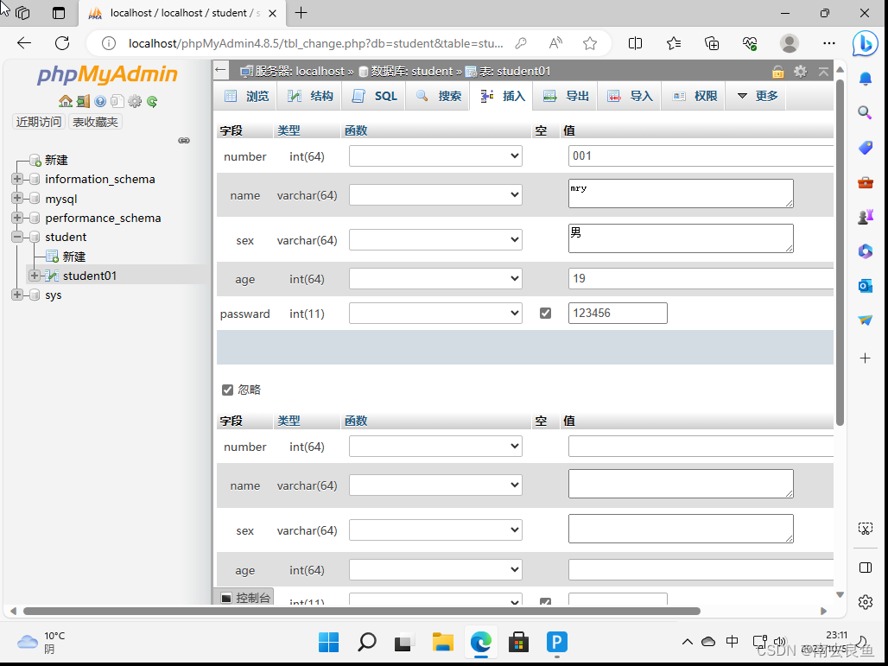The image size is (888, 666).
Task: Click the phpMyAdmin home icon
Action: (x=66, y=101)
